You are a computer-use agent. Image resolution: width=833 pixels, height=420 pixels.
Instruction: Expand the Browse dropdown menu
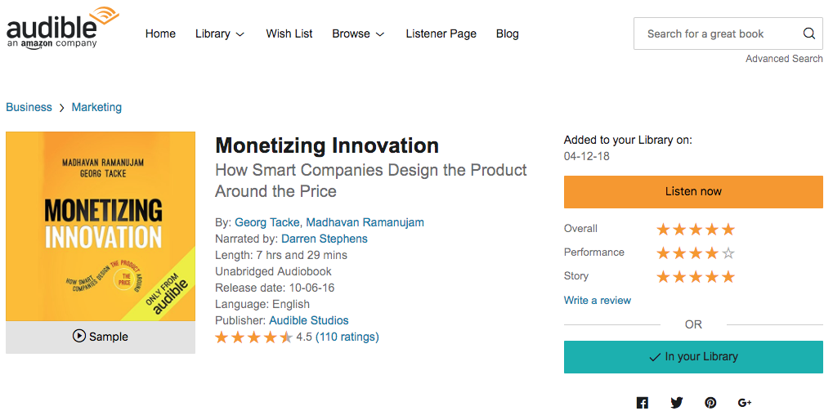pyautogui.click(x=357, y=34)
